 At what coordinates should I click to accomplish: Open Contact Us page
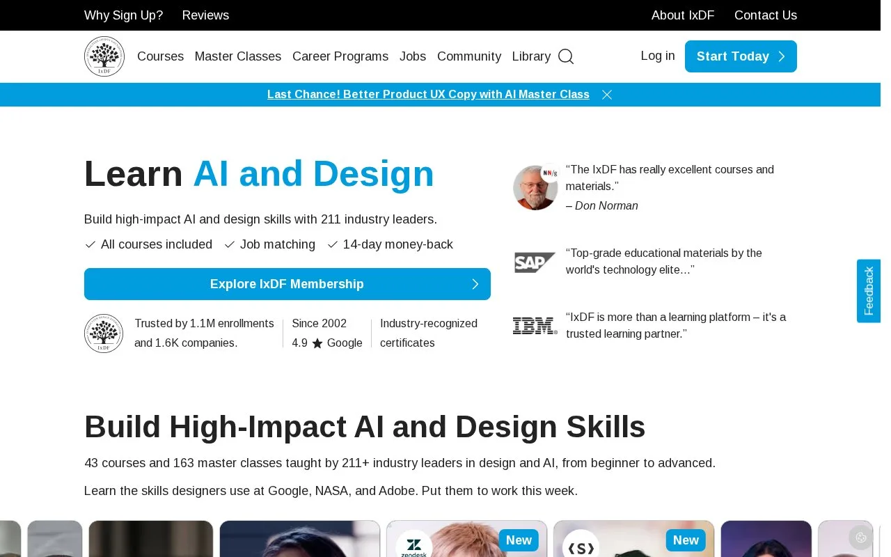click(x=766, y=15)
